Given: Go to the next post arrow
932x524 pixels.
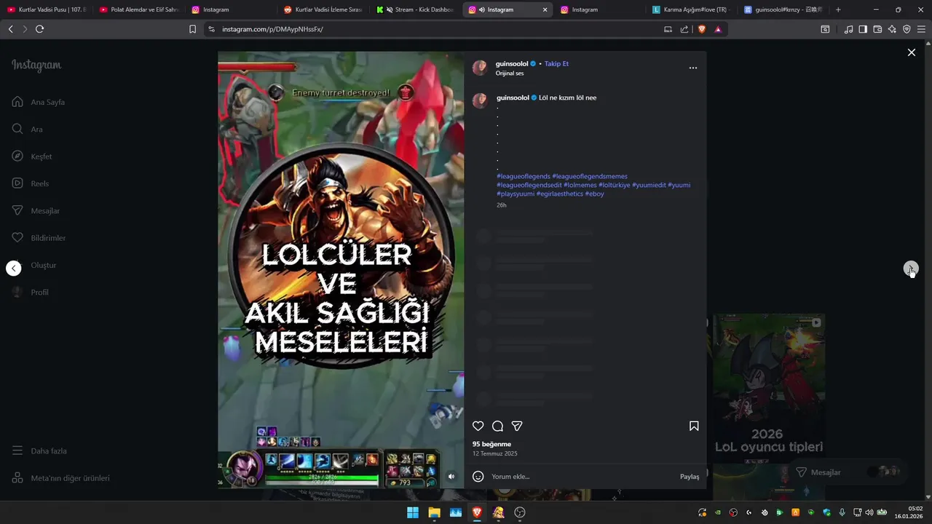Looking at the screenshot, I should pos(910,269).
